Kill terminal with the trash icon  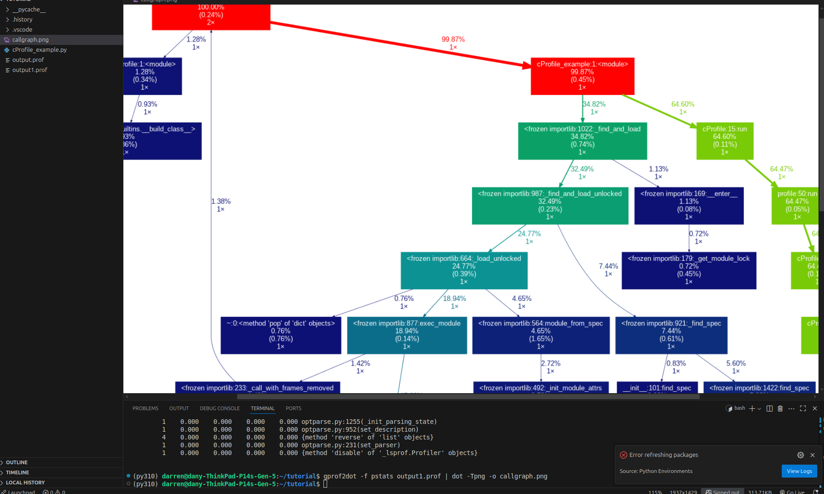click(780, 408)
